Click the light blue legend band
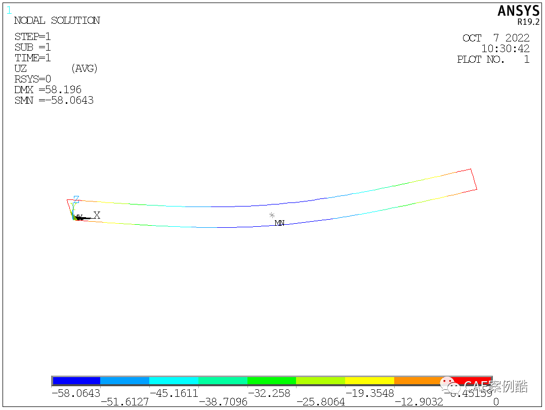545x410 pixels. (125, 381)
